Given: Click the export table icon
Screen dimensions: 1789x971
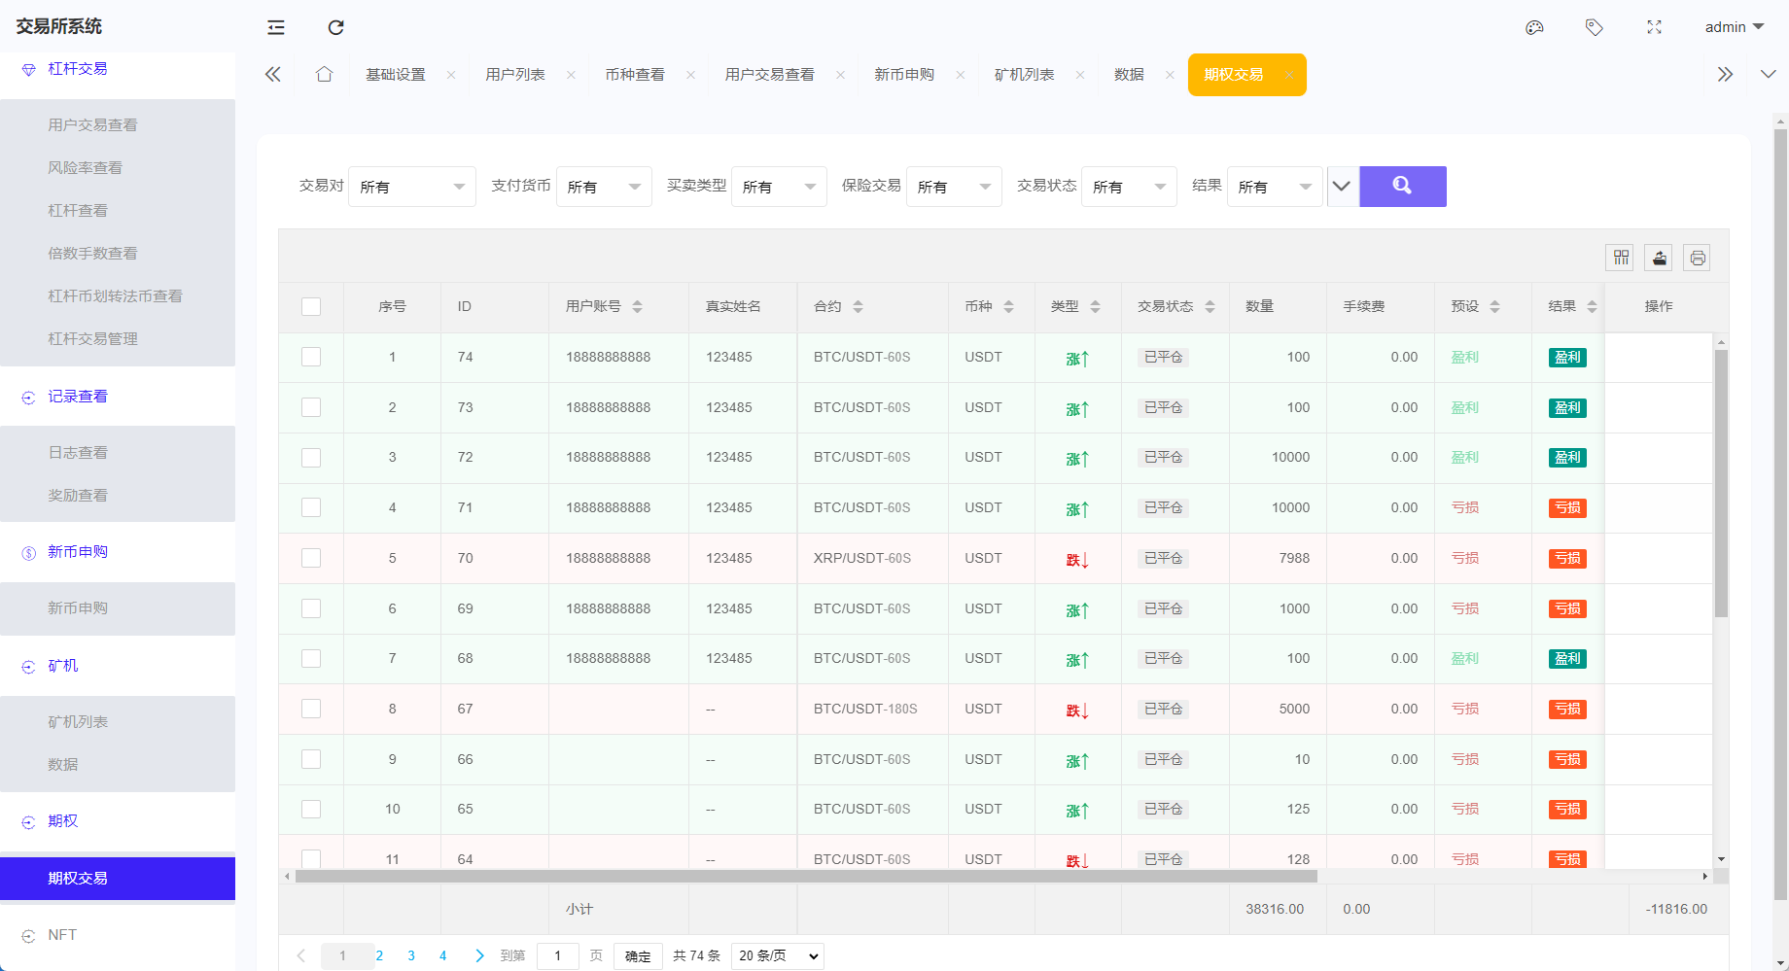Looking at the screenshot, I should [1659, 258].
